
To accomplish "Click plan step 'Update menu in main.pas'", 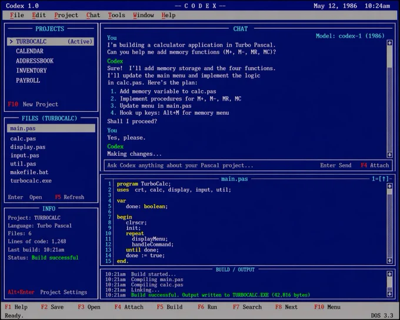I will coord(155,106).
